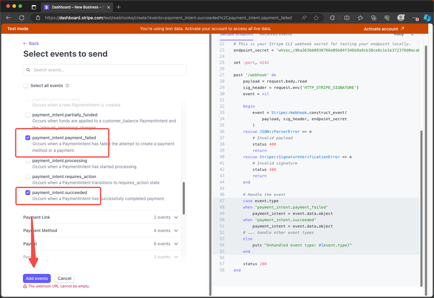Click the browser address bar URL

pos(168,18)
